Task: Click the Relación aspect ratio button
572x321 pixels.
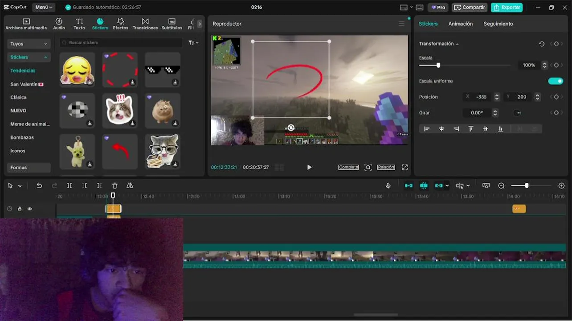Action: pyautogui.click(x=386, y=167)
